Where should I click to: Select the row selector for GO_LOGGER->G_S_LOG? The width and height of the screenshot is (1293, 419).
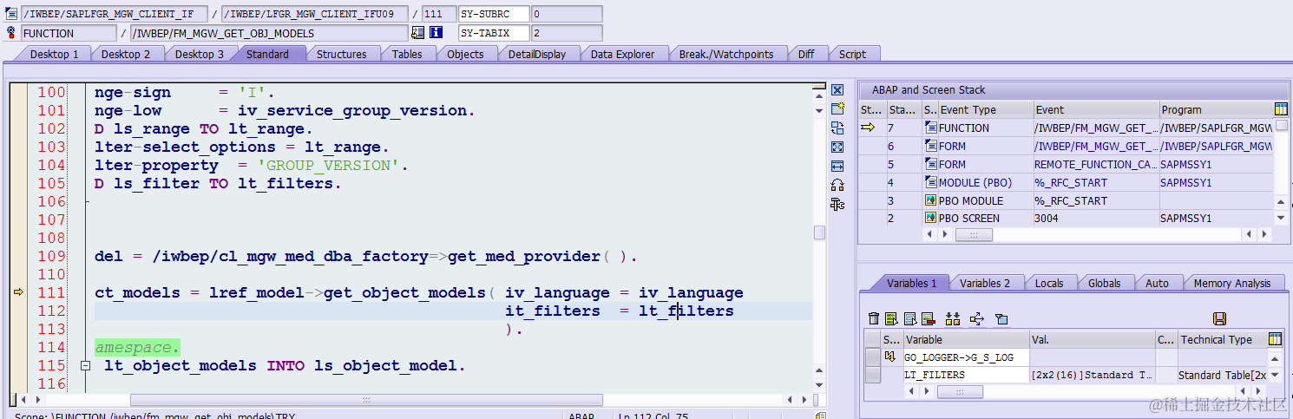point(873,357)
